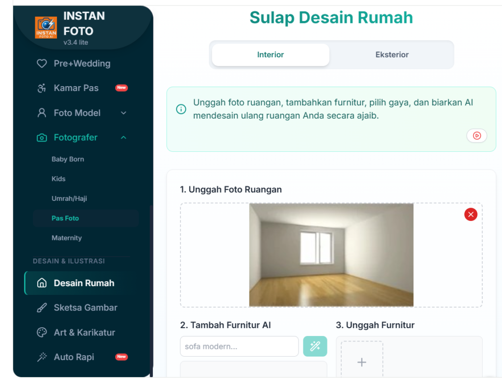Click the heart icon beside Pre+Wedding
The width and height of the screenshot is (502, 385).
tap(42, 63)
